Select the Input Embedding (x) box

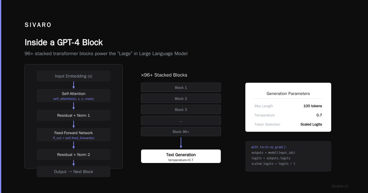point(74,76)
